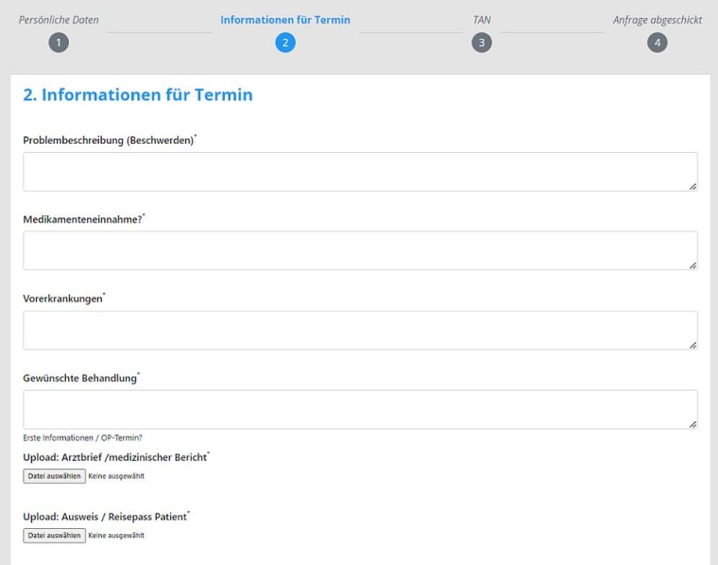Click the Gewünschte Behandlung text area
Viewport: 718px width, 565px height.
tap(359, 409)
